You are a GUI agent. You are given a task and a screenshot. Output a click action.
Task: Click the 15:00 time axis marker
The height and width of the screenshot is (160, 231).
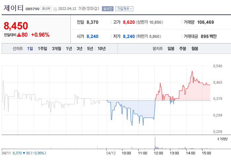click(207, 153)
